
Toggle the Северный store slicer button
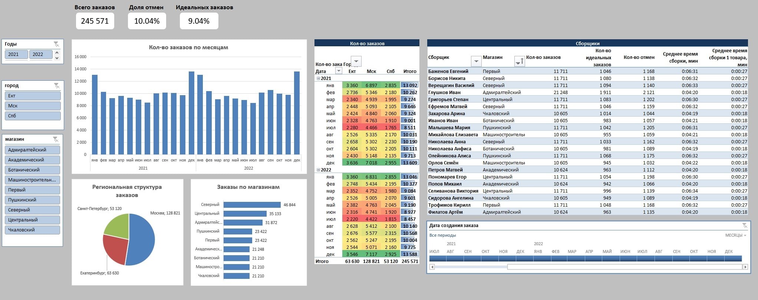tap(32, 210)
